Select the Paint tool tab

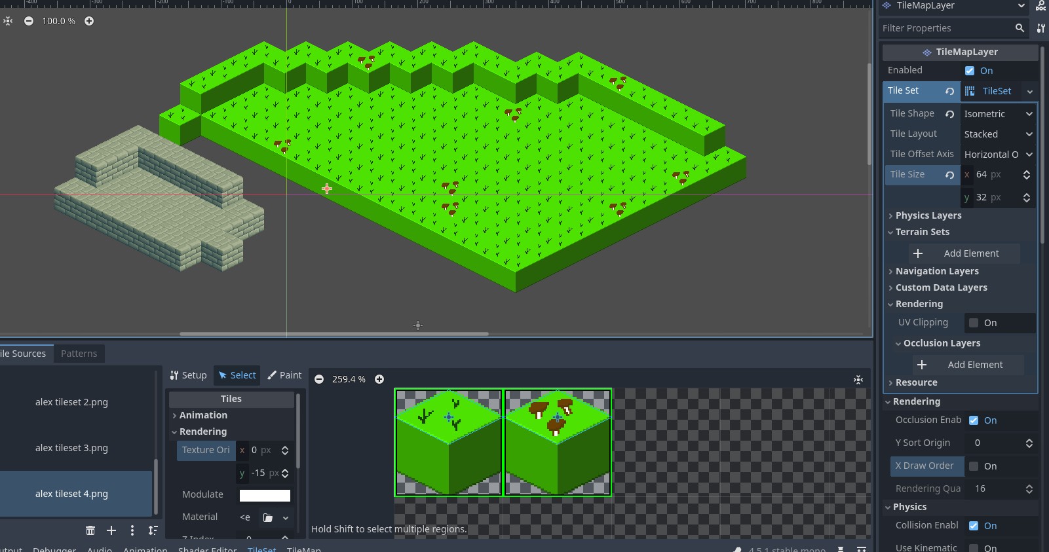pos(284,375)
